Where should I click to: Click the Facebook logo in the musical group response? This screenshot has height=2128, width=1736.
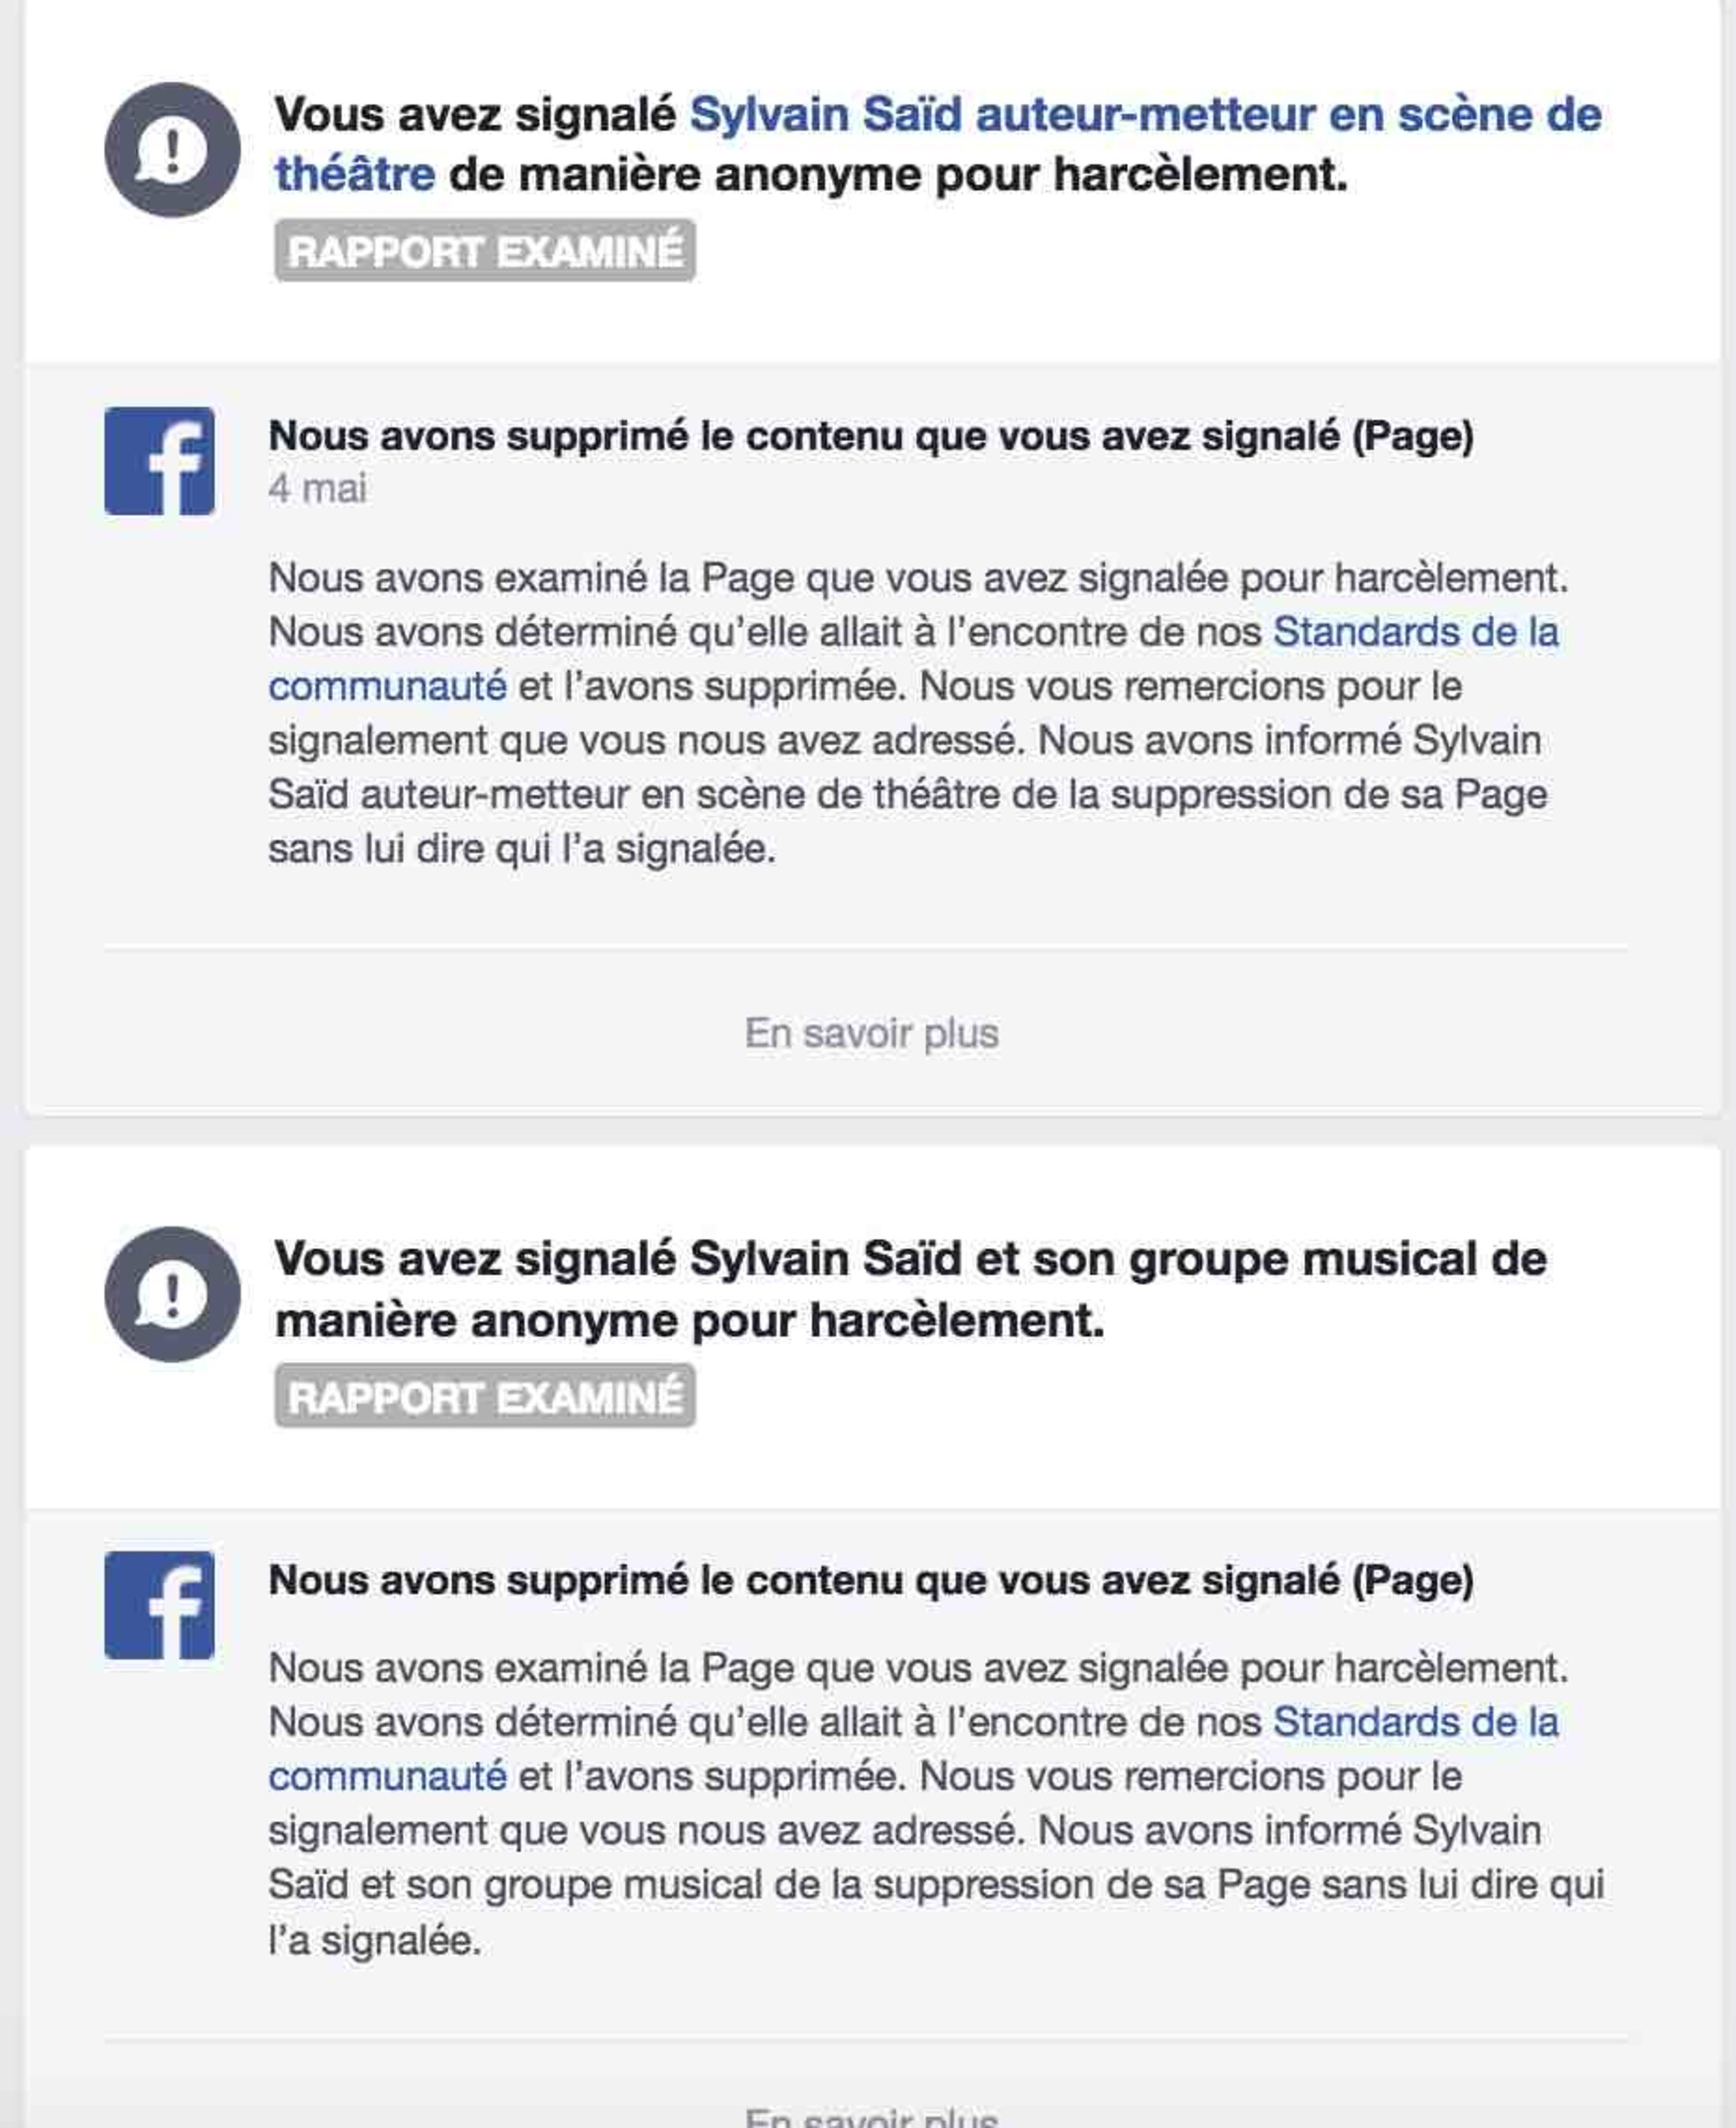coord(159,1605)
